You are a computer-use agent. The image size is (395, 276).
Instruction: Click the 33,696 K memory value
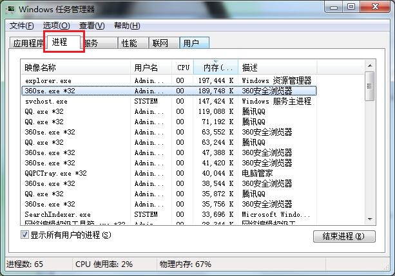tap(218, 215)
